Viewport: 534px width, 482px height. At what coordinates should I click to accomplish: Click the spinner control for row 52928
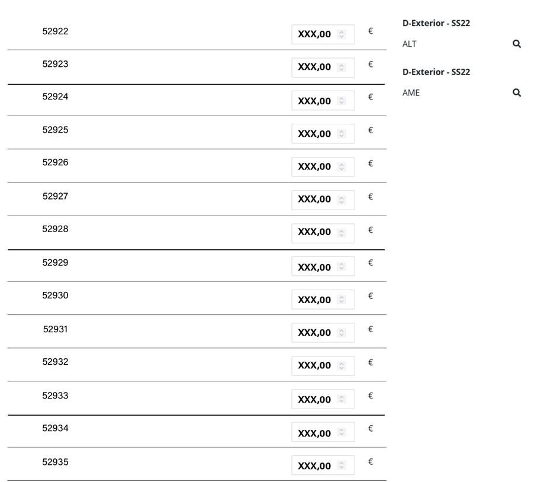(x=342, y=232)
